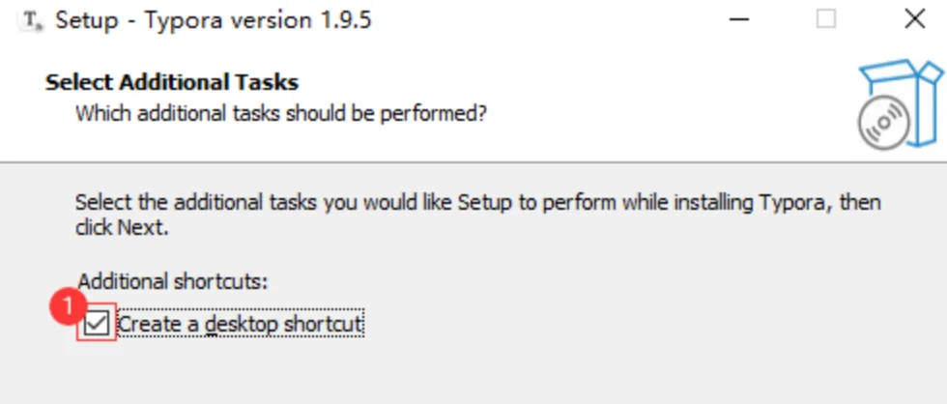The width and height of the screenshot is (947, 404).
Task: Click the "Setup - Typora version 1.9.5" title
Action: [213, 19]
